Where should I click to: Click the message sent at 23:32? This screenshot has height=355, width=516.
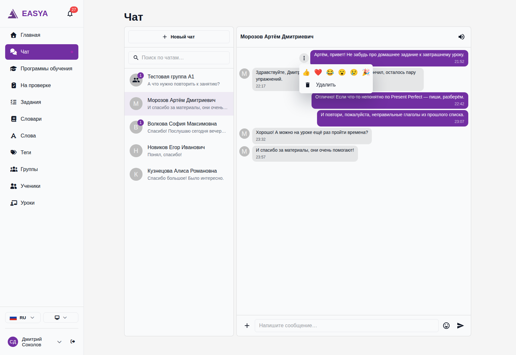coord(312,136)
